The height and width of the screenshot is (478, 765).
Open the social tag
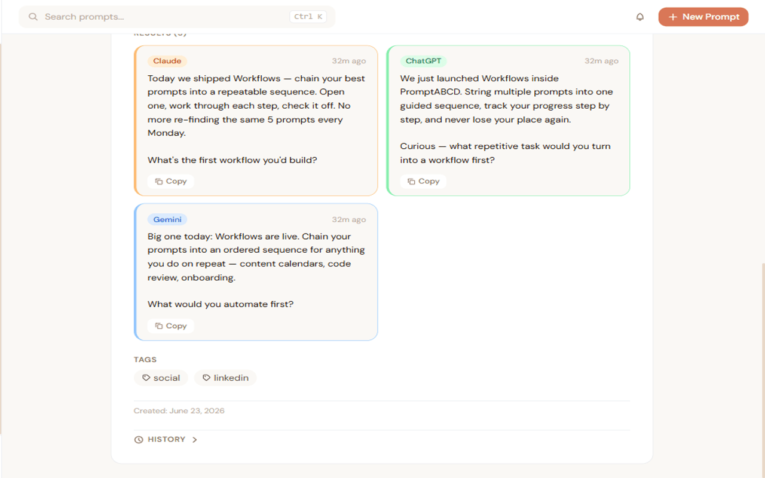coord(161,378)
